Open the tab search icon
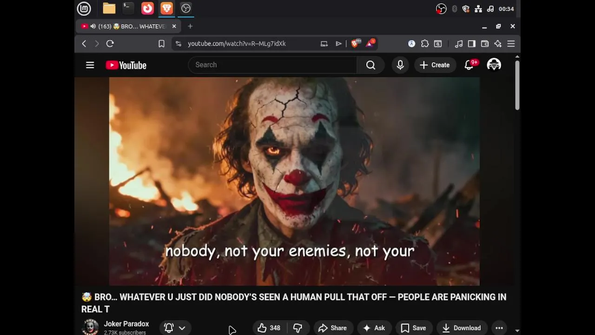 pyautogui.click(x=438, y=44)
